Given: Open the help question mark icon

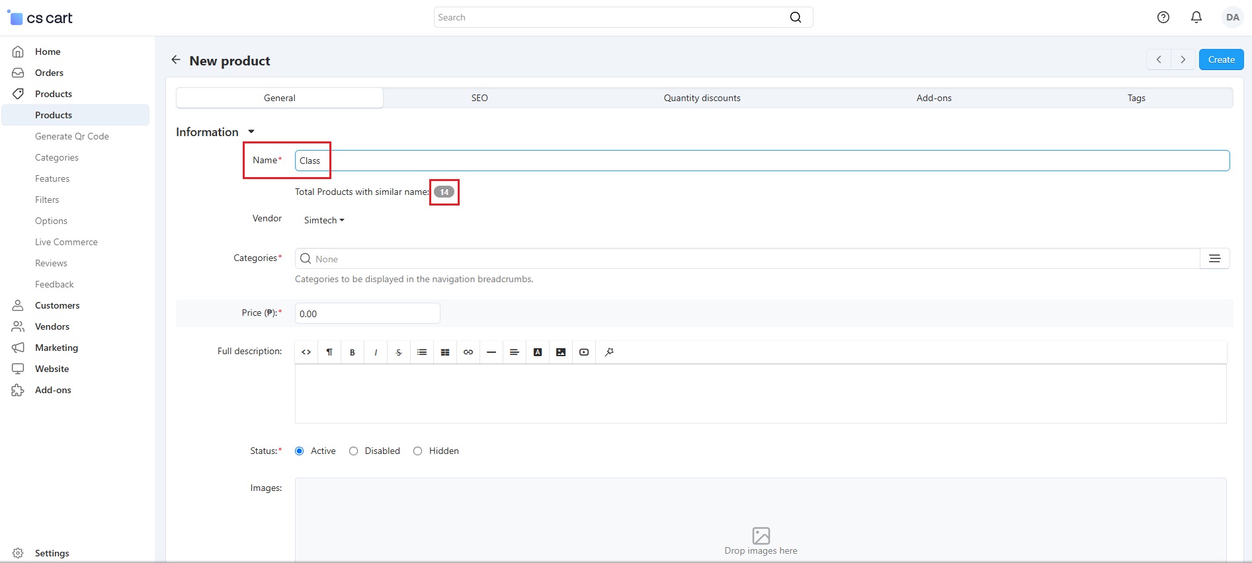Looking at the screenshot, I should point(1163,17).
